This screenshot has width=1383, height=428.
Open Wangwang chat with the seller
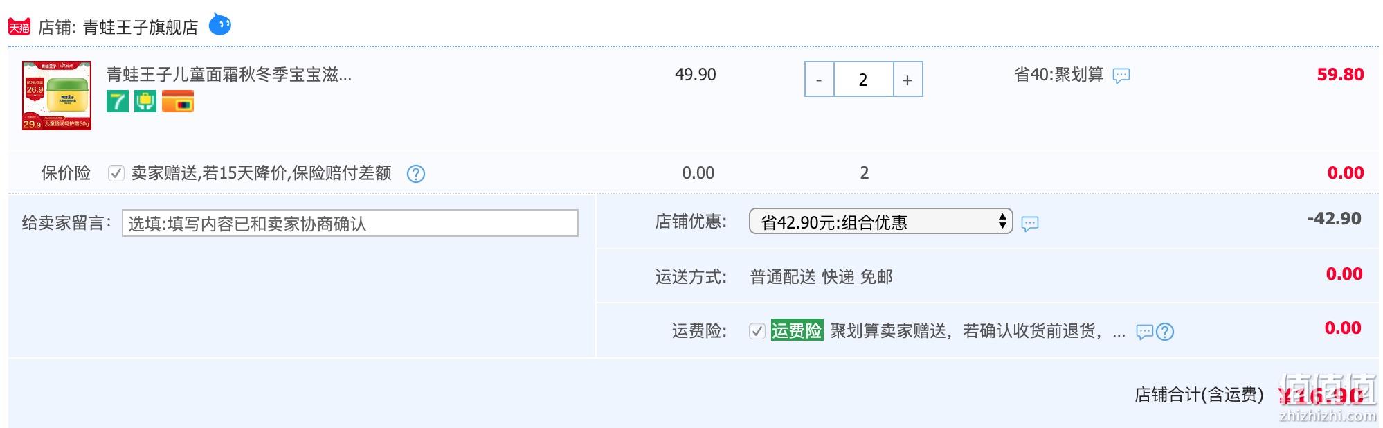point(220,24)
